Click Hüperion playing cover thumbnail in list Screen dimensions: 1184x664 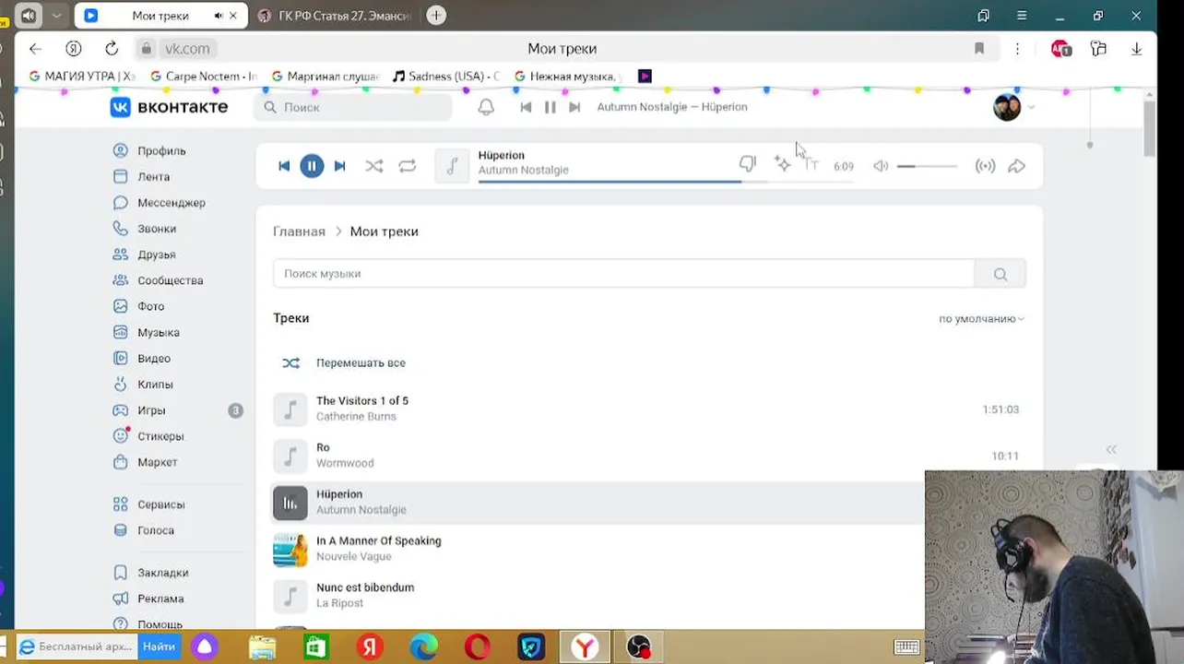click(x=290, y=503)
